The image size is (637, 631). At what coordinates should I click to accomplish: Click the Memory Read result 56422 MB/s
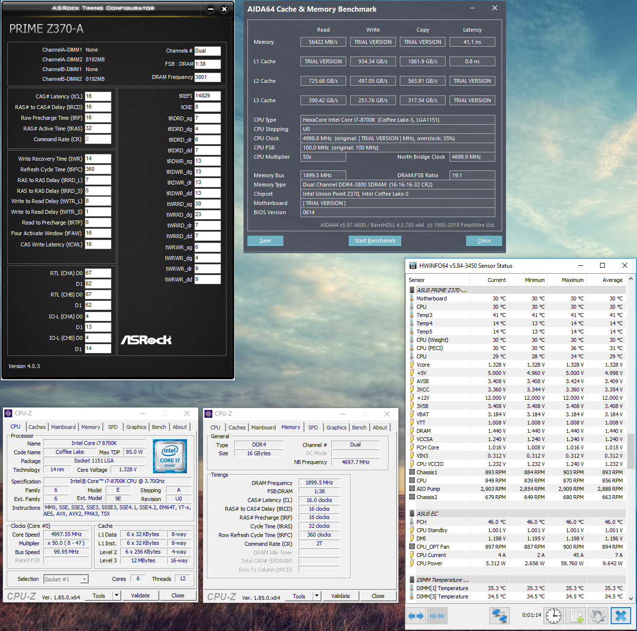[323, 42]
